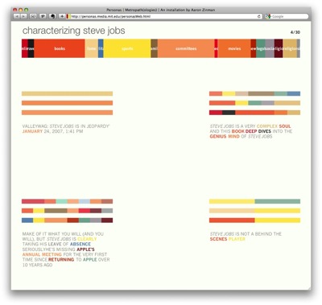The height and width of the screenshot is (305, 322).
Task: Click the text 'MAKE OF IT WHAT YOU WILL'
Action: 52,234
